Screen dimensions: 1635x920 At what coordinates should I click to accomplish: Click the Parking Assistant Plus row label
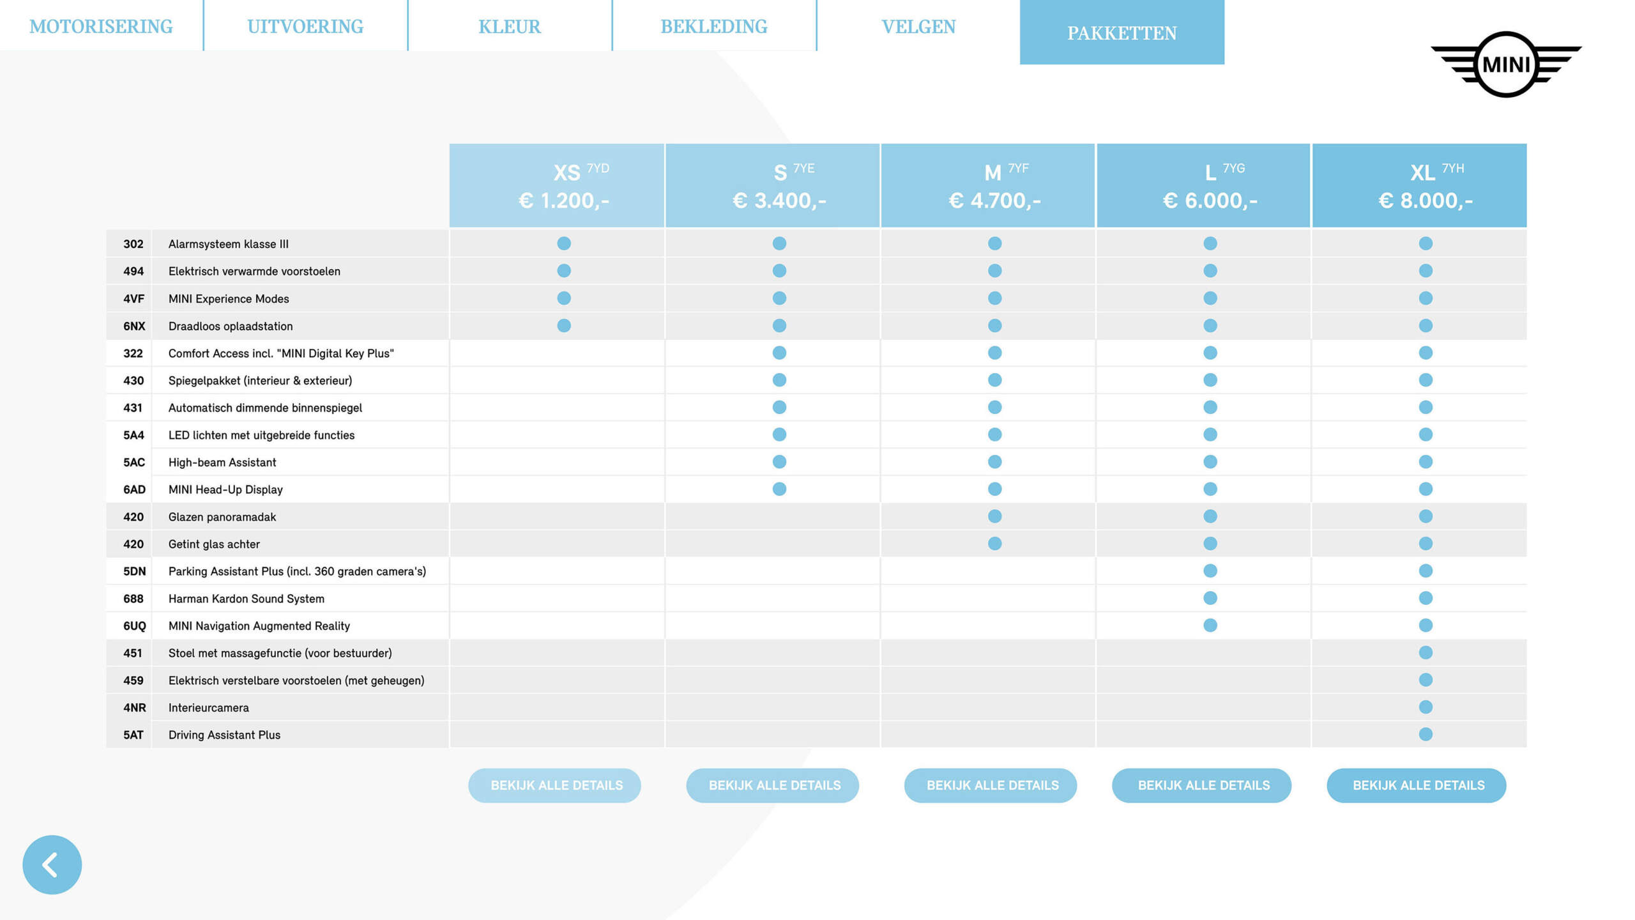point(297,572)
